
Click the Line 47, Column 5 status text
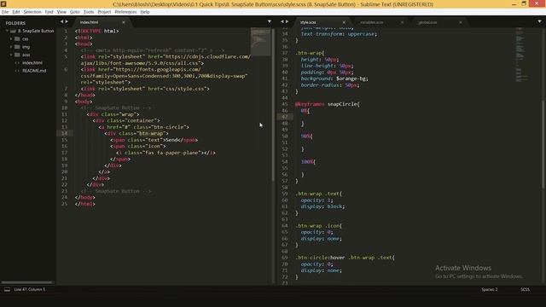click(x=30, y=290)
